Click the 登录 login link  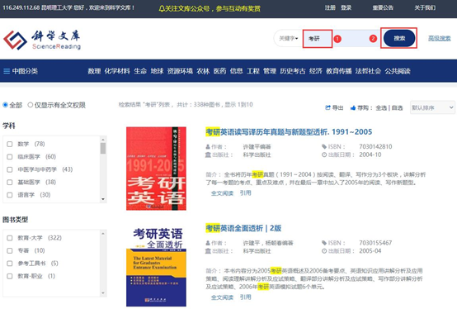click(x=346, y=7)
